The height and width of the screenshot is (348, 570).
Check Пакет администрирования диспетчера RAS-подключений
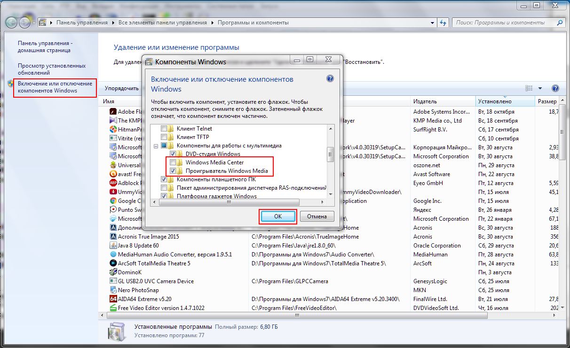164,188
